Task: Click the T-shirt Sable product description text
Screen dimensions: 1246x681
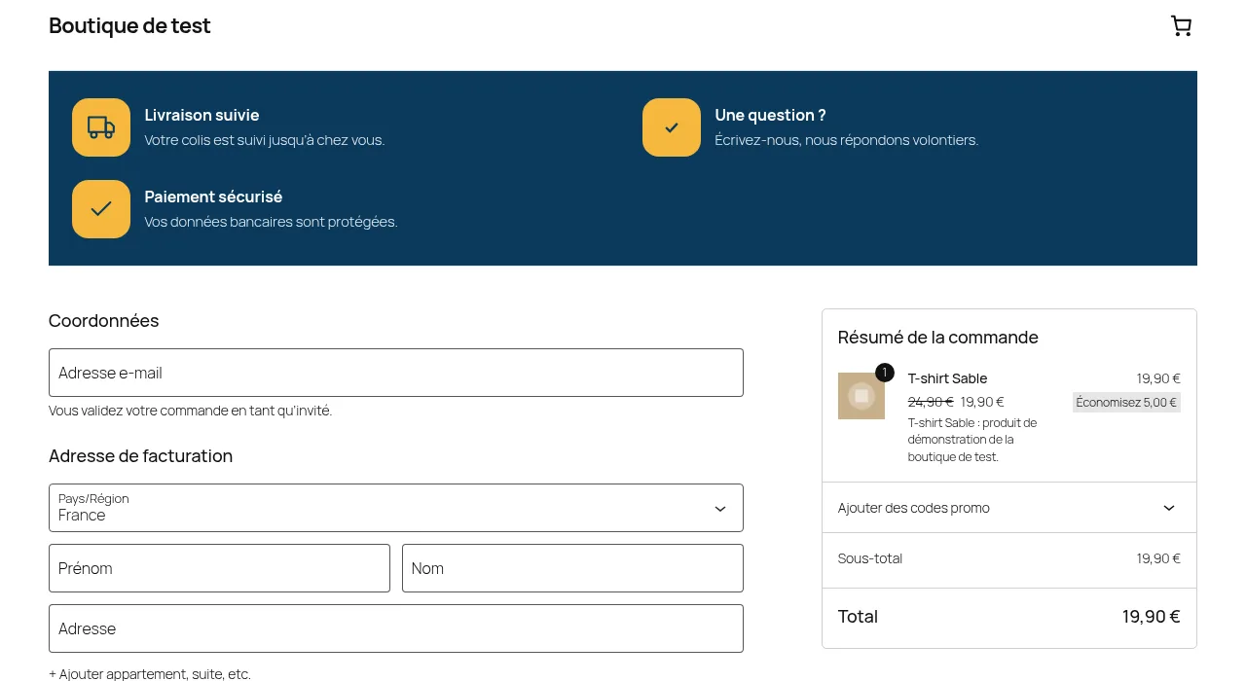Action: click(972, 440)
